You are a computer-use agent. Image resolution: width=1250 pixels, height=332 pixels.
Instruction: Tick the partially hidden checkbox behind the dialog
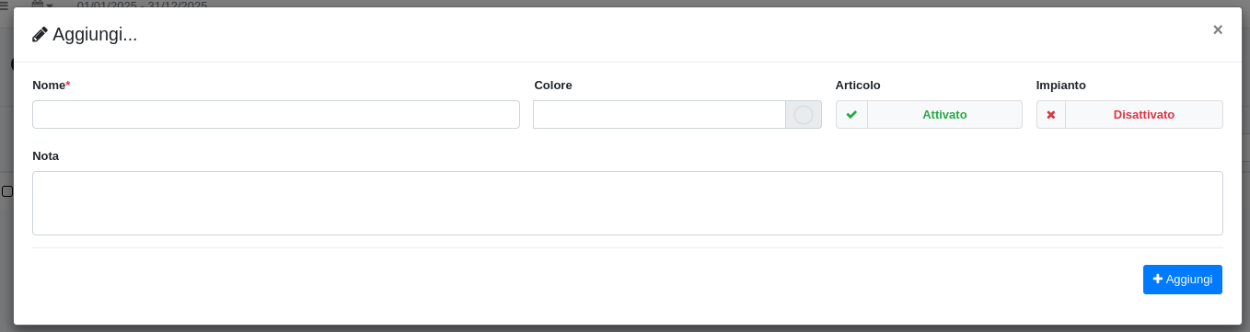[x=6, y=191]
